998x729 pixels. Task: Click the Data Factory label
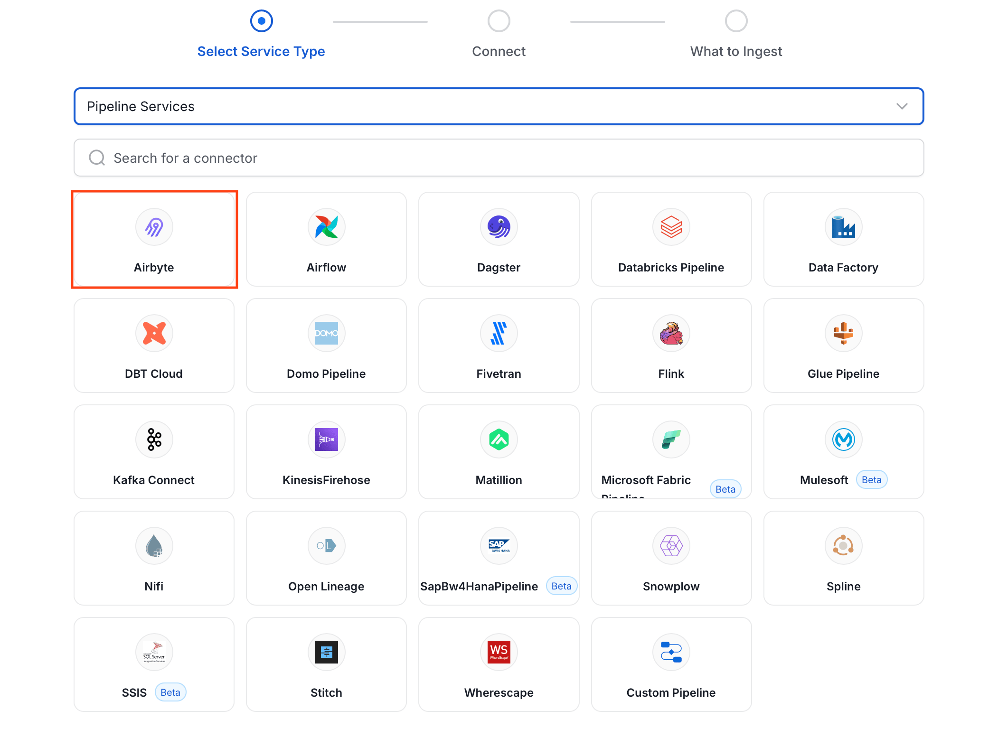(843, 267)
